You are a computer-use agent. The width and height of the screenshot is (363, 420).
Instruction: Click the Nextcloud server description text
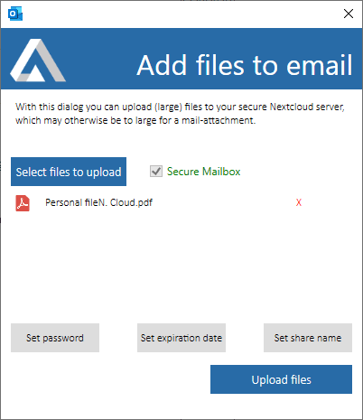pos(180,114)
